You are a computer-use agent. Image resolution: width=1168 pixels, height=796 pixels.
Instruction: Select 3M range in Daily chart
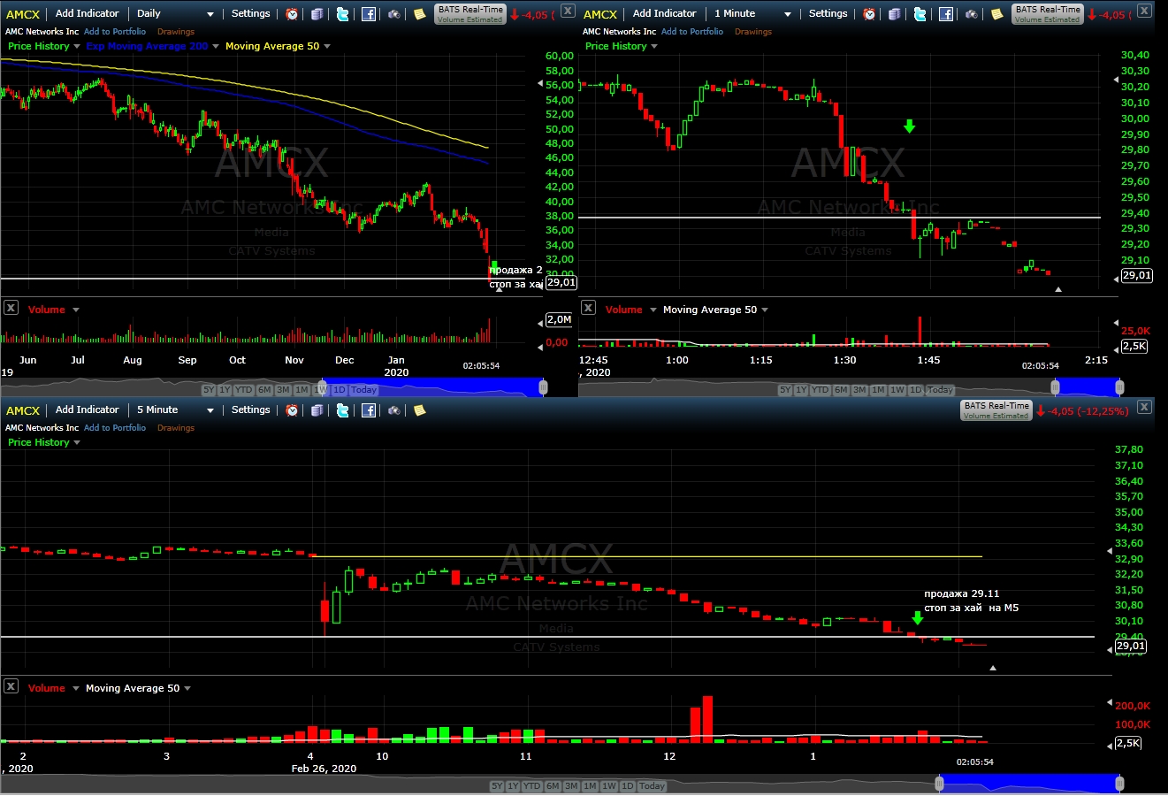283,390
